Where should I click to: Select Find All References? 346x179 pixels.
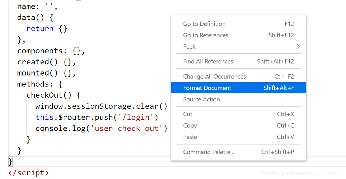pos(208,61)
